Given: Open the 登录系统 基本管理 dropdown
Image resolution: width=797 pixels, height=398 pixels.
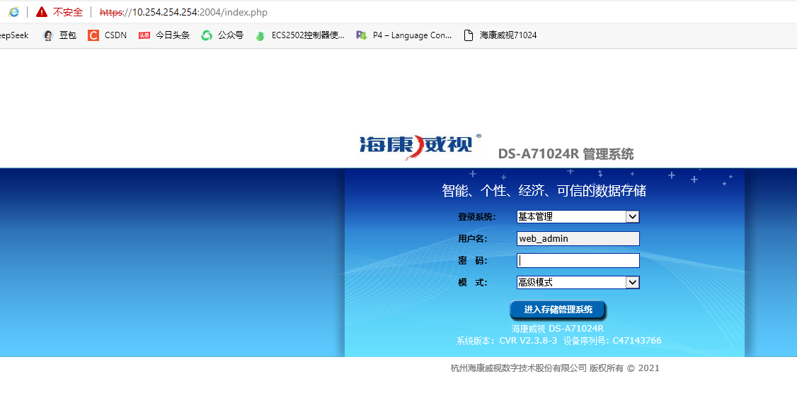Looking at the screenshot, I should tap(578, 217).
